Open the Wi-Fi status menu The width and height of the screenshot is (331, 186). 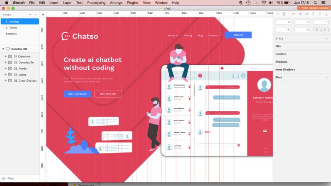264,3
